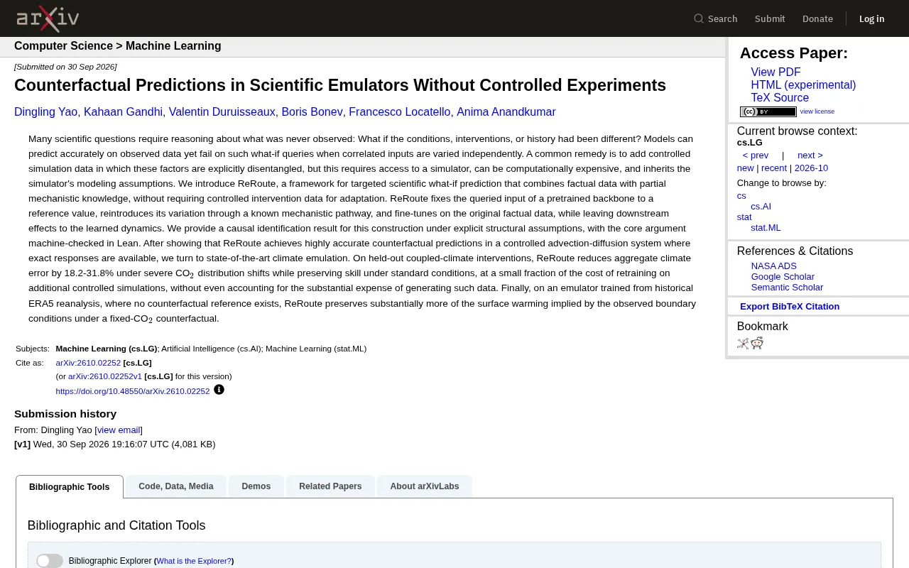Share paper via the Reddit icon

click(x=757, y=344)
